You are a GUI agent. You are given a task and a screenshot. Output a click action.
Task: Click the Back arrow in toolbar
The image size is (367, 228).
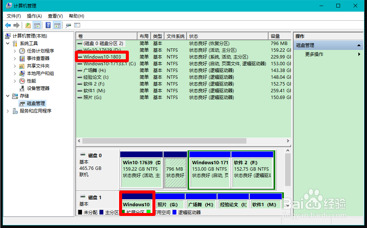pyautogui.click(x=8, y=25)
